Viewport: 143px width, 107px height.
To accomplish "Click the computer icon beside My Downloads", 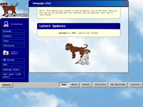I will [6, 24].
